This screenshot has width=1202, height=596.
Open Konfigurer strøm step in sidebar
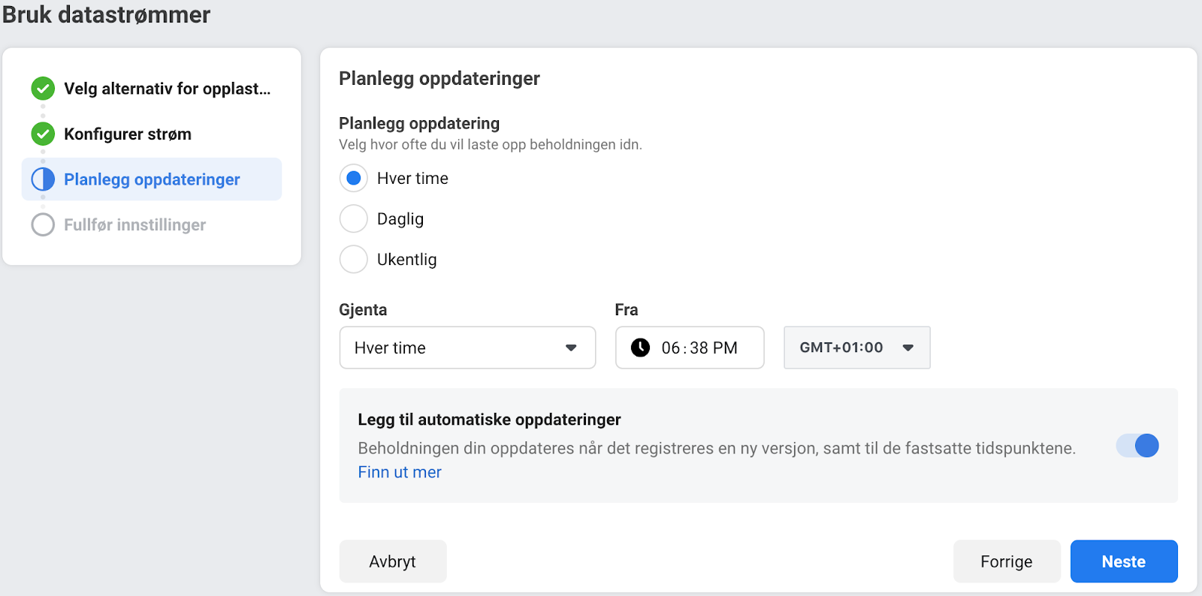128,134
